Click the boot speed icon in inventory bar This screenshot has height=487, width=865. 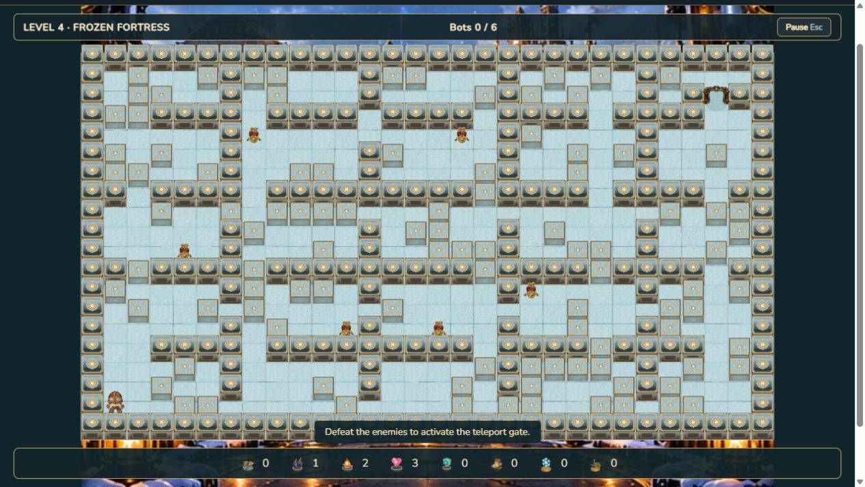click(x=496, y=464)
